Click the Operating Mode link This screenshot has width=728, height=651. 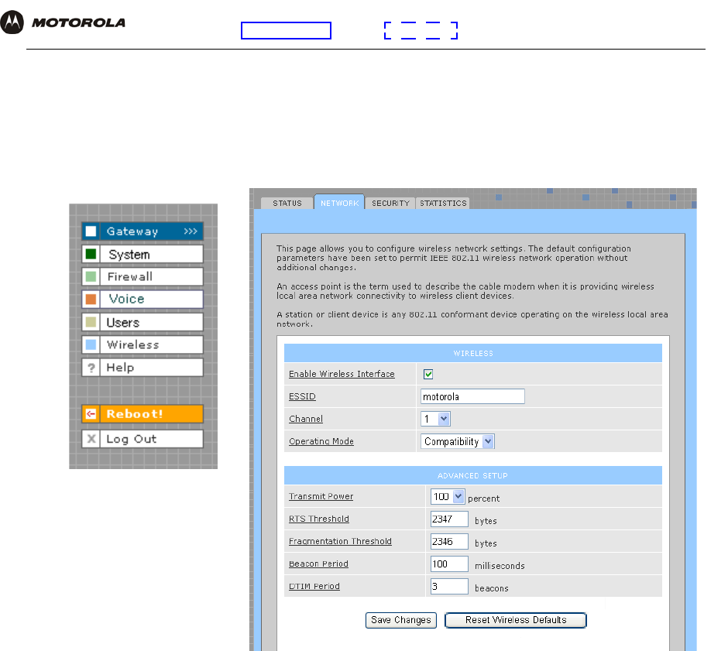click(x=321, y=441)
